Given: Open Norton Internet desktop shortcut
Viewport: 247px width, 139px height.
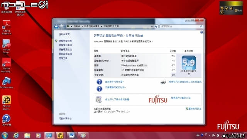Looking at the screenshot, I should tap(7, 103).
